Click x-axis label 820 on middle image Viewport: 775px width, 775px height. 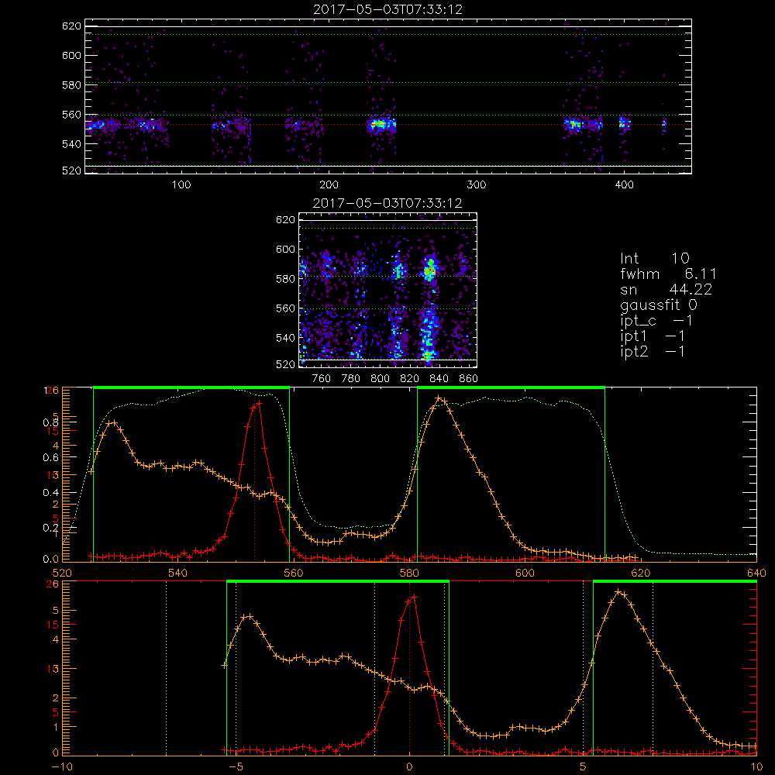pos(410,379)
